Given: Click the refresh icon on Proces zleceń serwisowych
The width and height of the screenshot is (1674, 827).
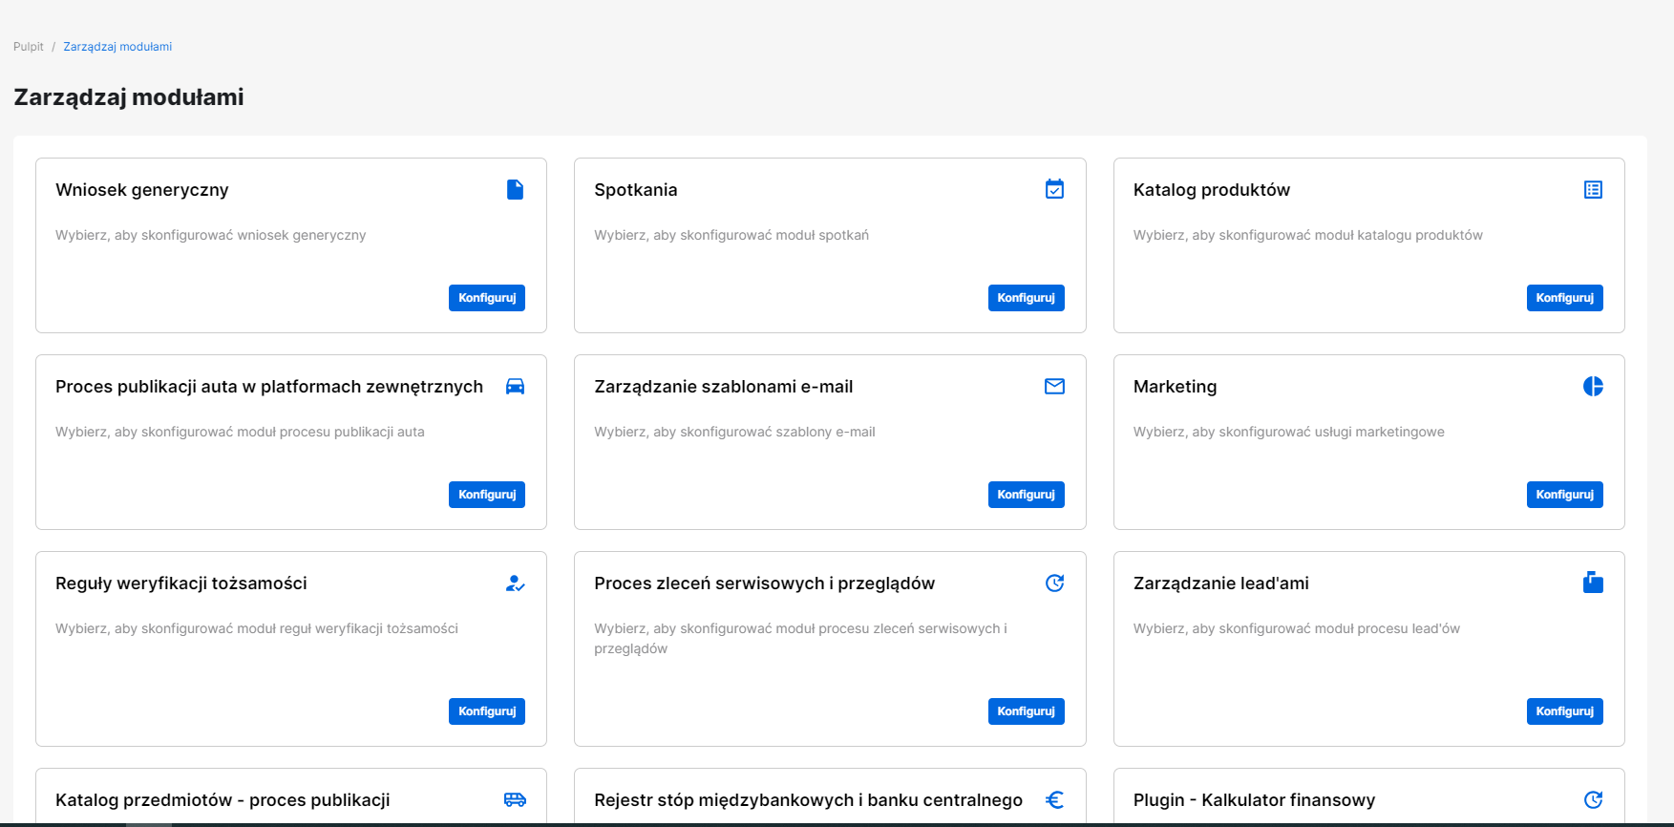Looking at the screenshot, I should point(1054,583).
